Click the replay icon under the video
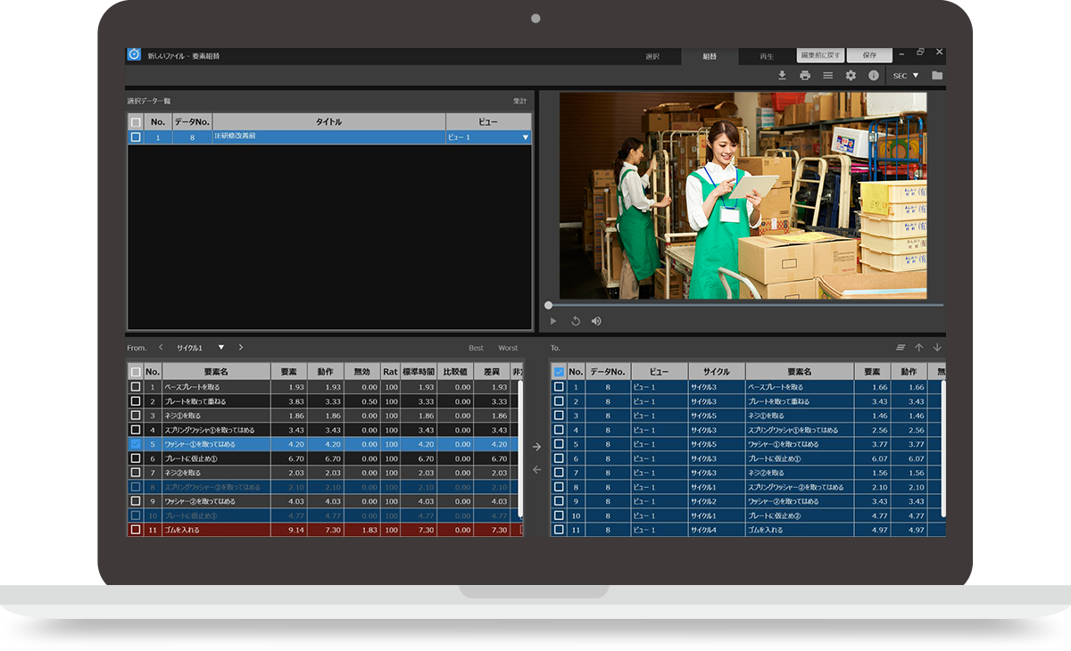The height and width of the screenshot is (651, 1071). (x=576, y=321)
